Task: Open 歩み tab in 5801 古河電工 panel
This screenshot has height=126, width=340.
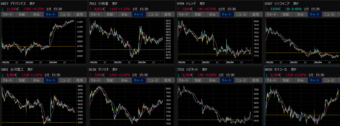Action: click(37, 80)
